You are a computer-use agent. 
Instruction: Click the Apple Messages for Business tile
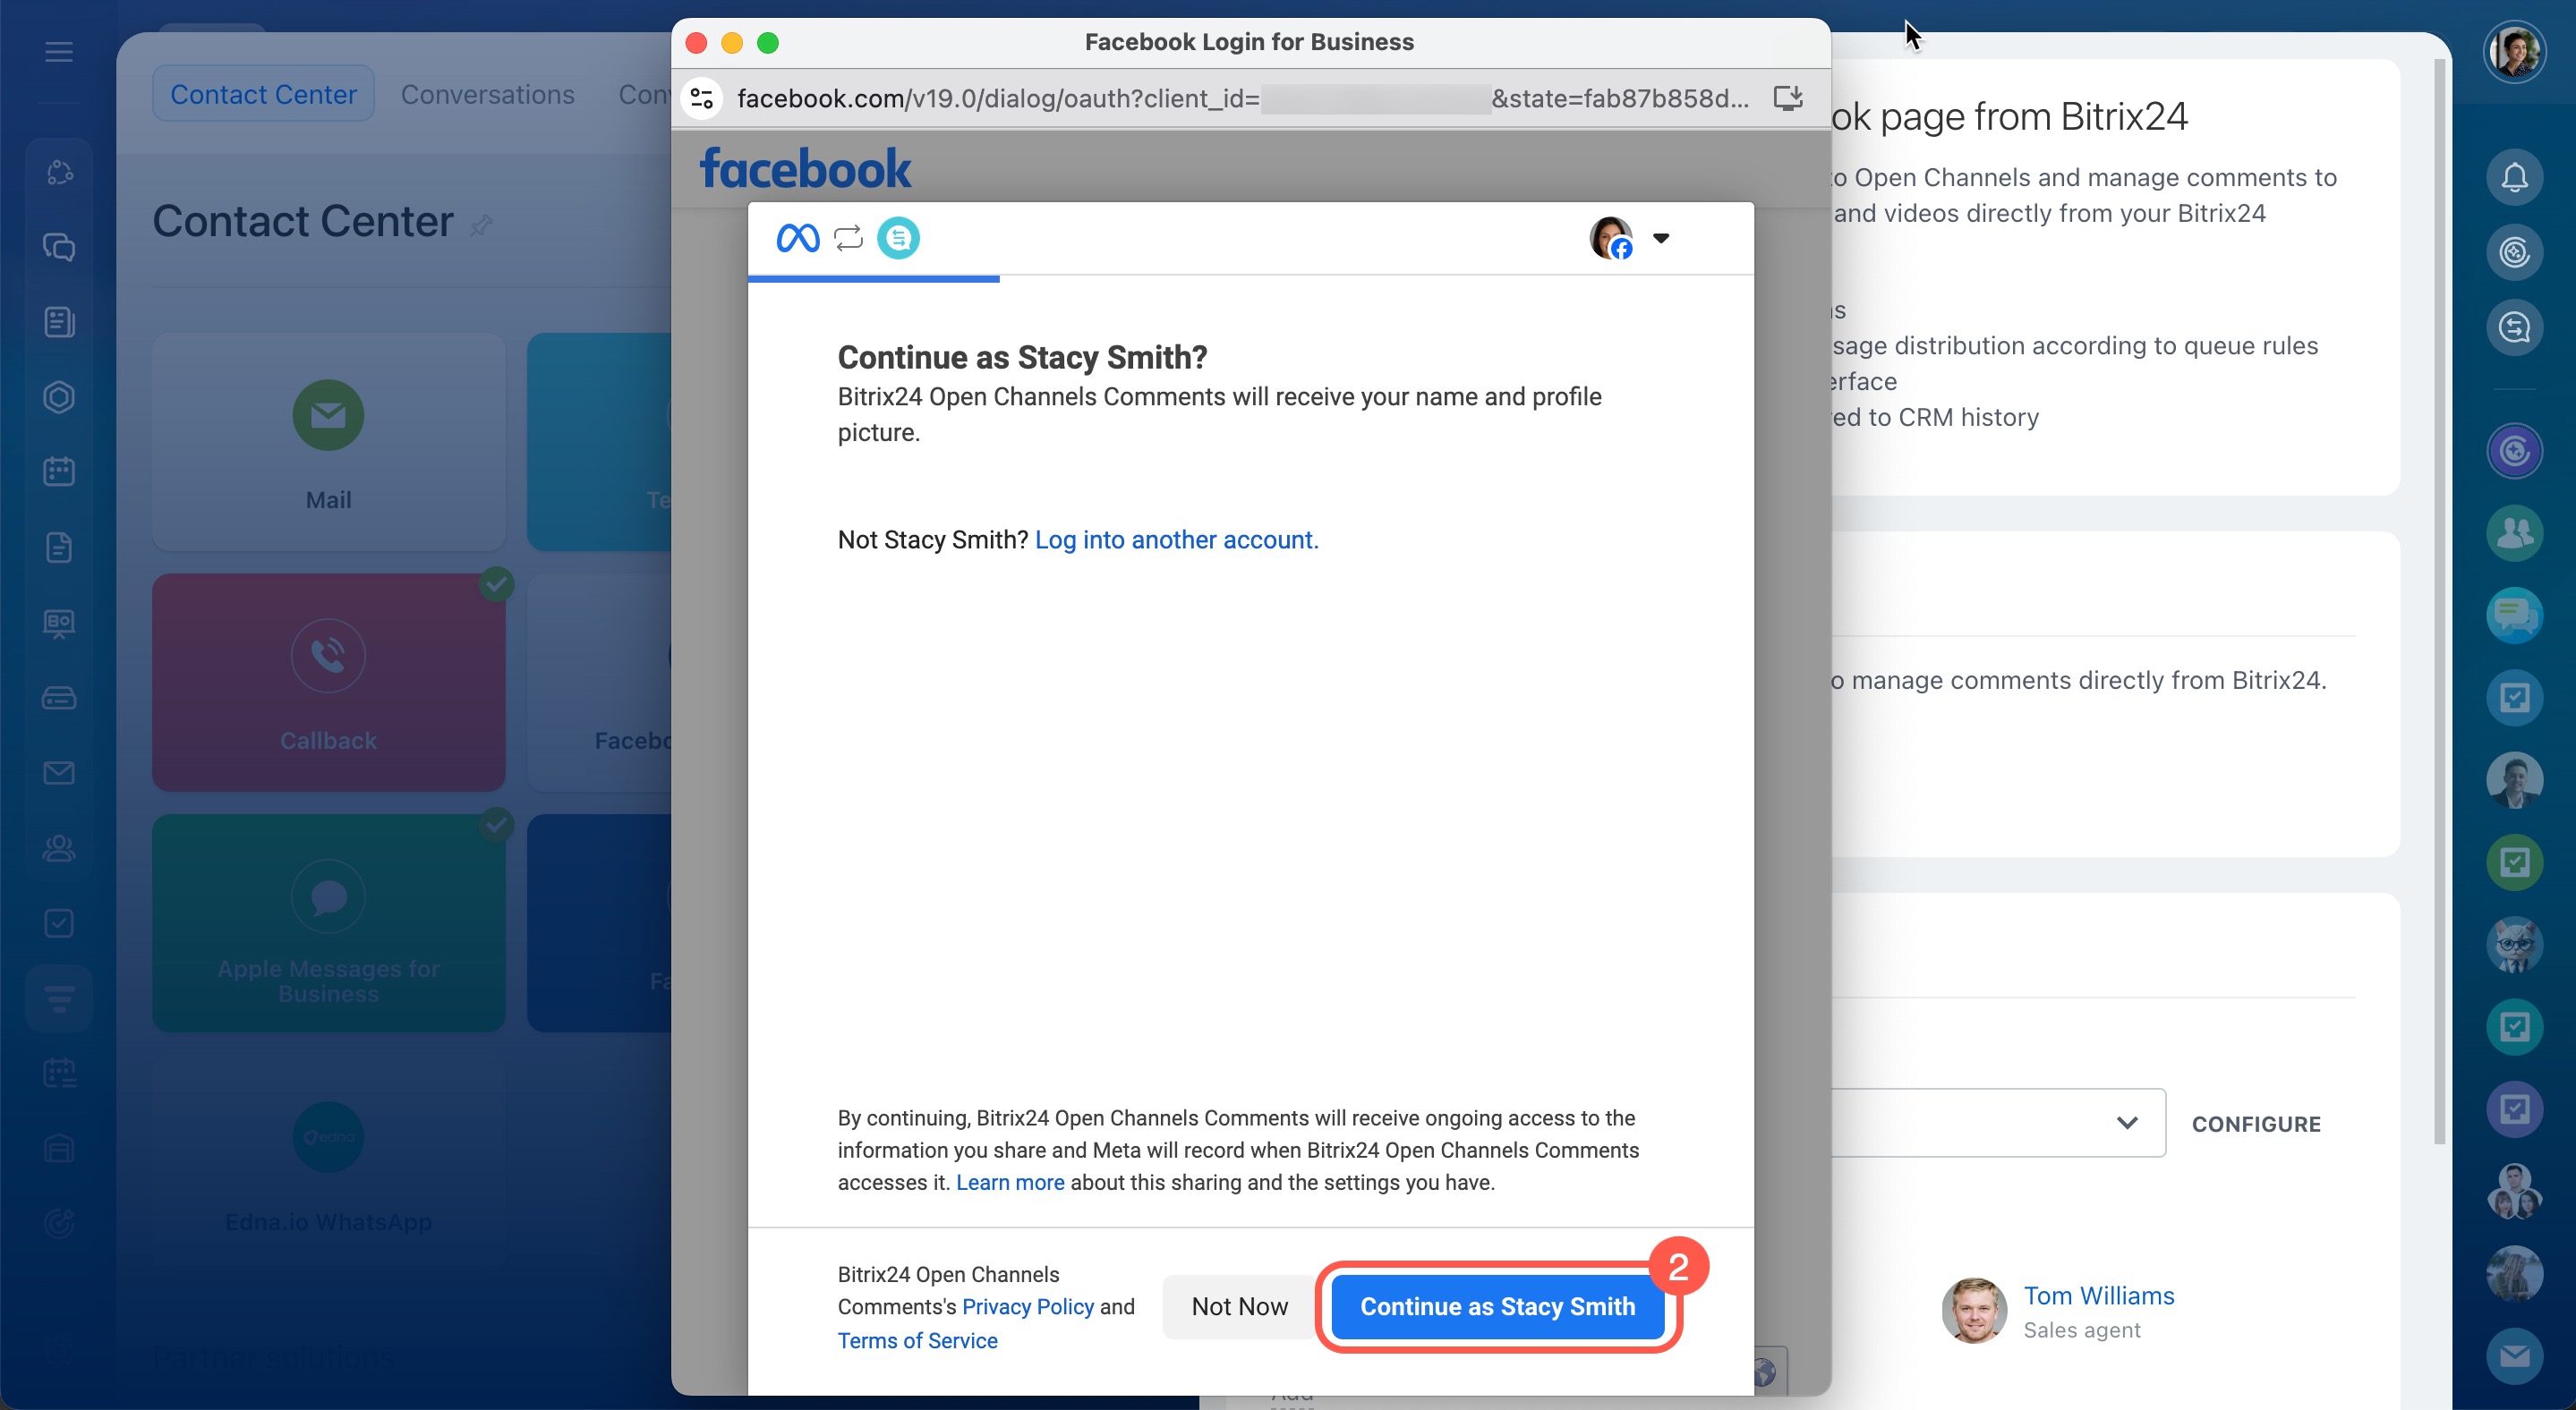pyautogui.click(x=328, y=922)
